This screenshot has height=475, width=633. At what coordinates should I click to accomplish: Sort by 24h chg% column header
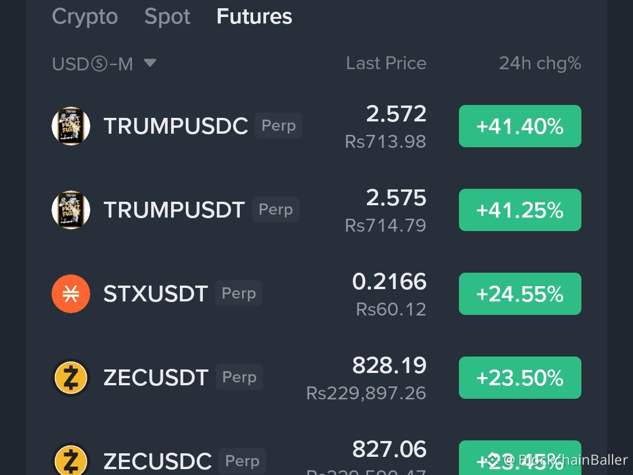(x=540, y=63)
